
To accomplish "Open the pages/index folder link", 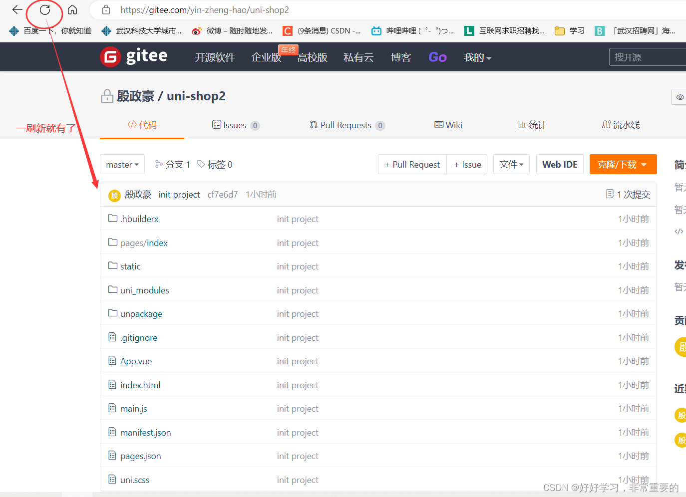I will pos(144,243).
